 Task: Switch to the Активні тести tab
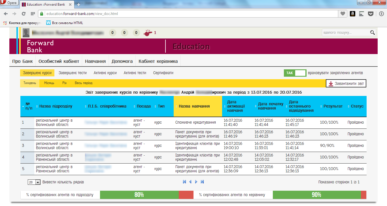tap(135, 73)
